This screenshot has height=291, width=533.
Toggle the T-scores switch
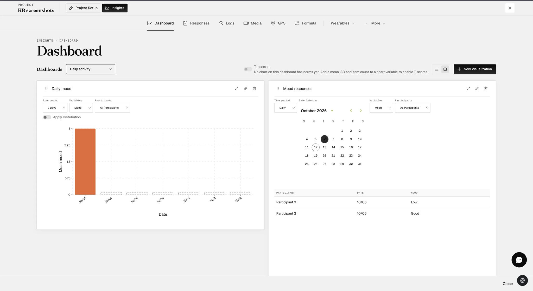click(x=248, y=69)
